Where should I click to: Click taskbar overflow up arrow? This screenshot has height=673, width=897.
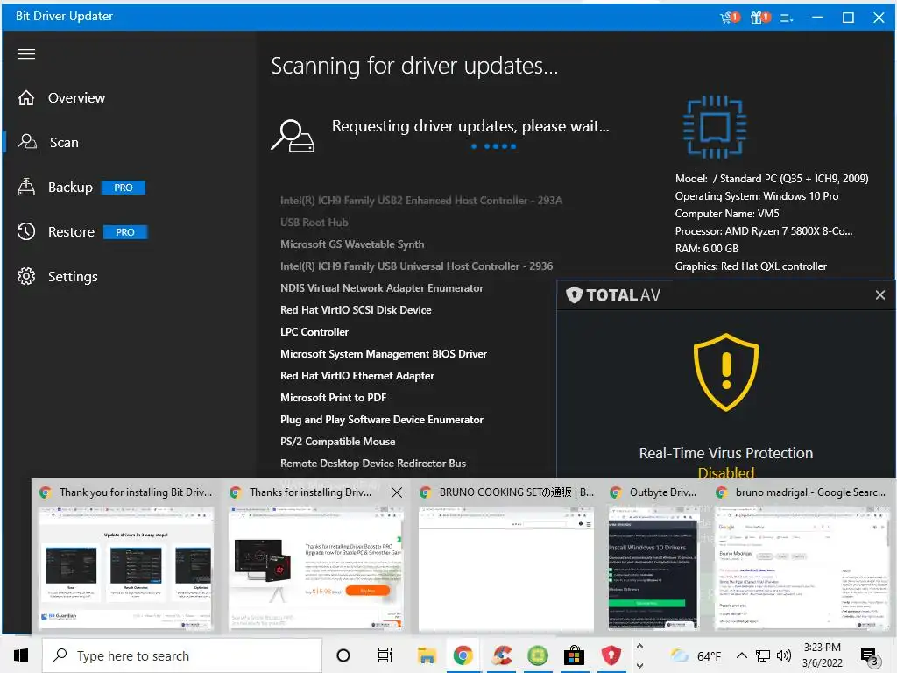click(x=639, y=646)
